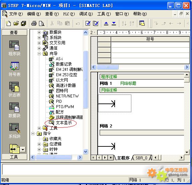Open 系统块 in the view bar

(14, 131)
